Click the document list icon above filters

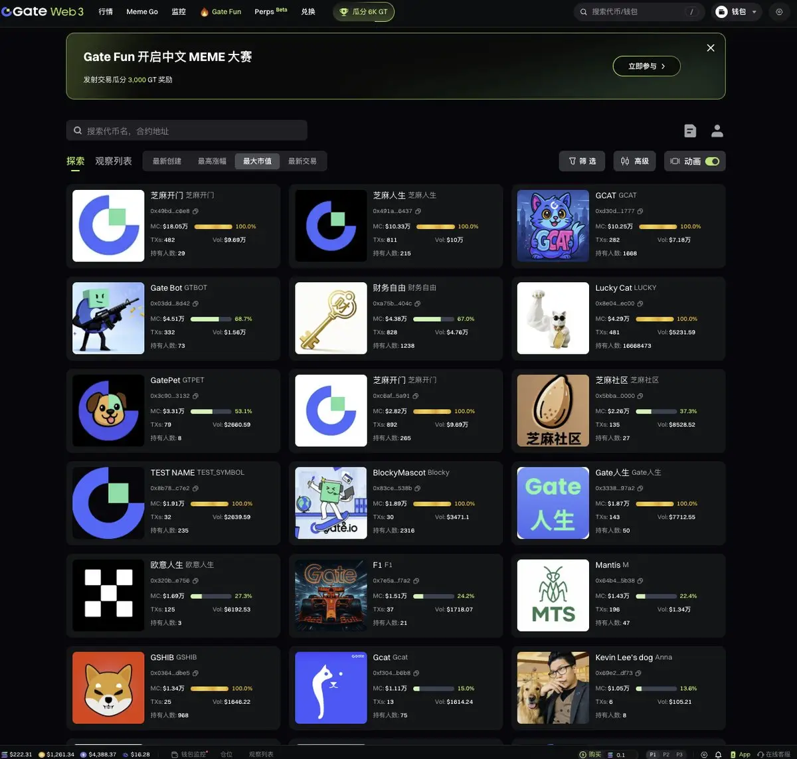(690, 131)
